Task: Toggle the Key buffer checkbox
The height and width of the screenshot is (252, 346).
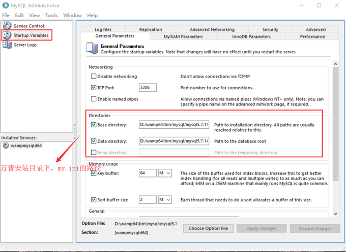Action: [x=94, y=173]
